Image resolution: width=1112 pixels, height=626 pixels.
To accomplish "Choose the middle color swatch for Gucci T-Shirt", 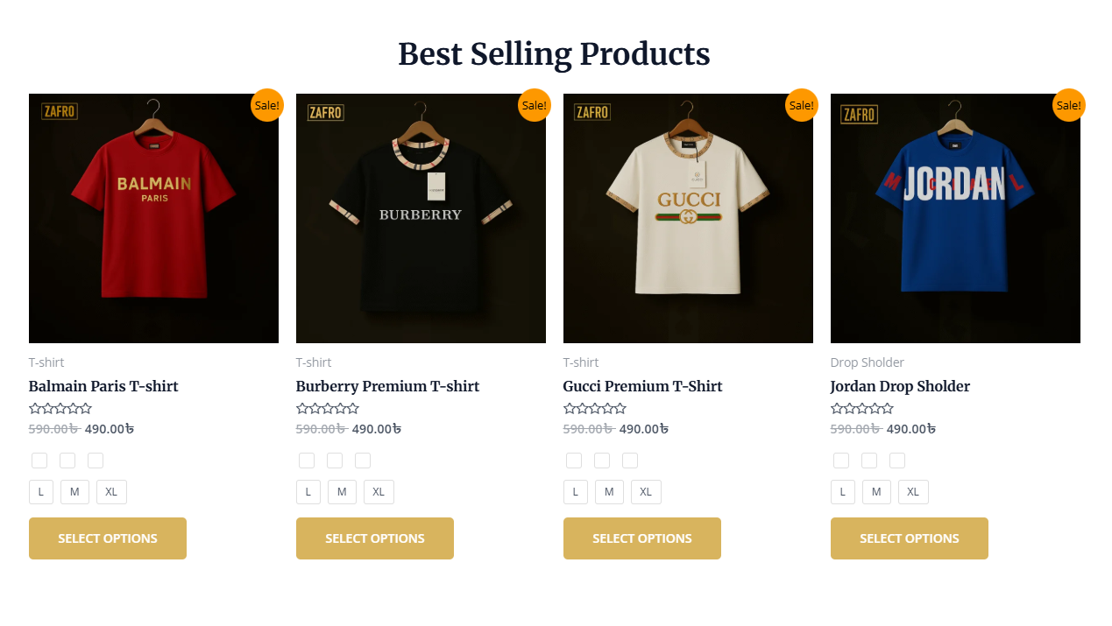I will (x=602, y=461).
